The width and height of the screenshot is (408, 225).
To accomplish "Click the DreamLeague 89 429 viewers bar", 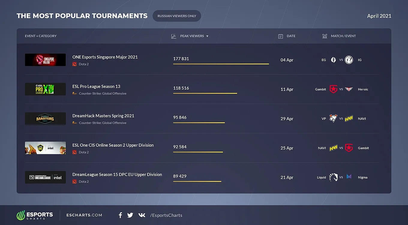I will pyautogui.click(x=197, y=181).
